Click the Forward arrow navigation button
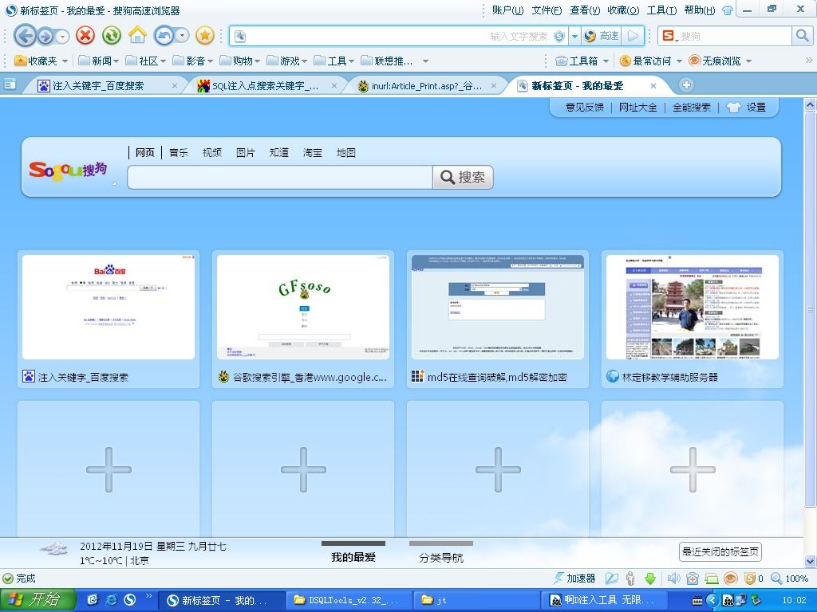This screenshot has height=612, width=817. pyautogui.click(x=45, y=36)
